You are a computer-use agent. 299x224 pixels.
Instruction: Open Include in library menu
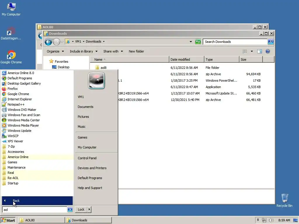(x=84, y=51)
